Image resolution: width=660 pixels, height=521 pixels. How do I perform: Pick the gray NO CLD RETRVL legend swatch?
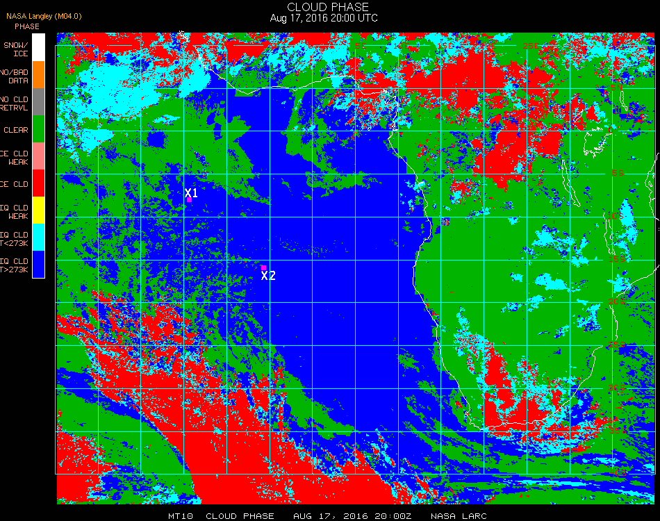[x=38, y=102]
